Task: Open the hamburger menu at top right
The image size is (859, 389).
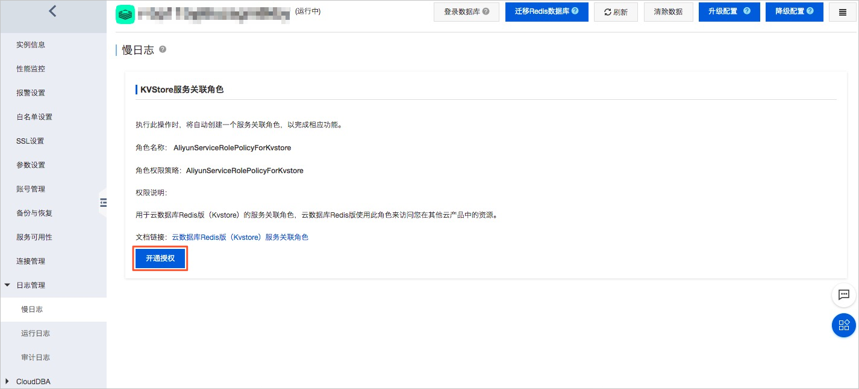Action: coord(843,12)
